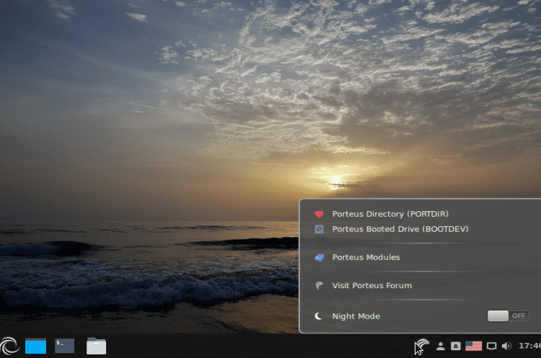The width and height of the screenshot is (541, 358).
Task: Click the Night Mode label
Action: [356, 316]
